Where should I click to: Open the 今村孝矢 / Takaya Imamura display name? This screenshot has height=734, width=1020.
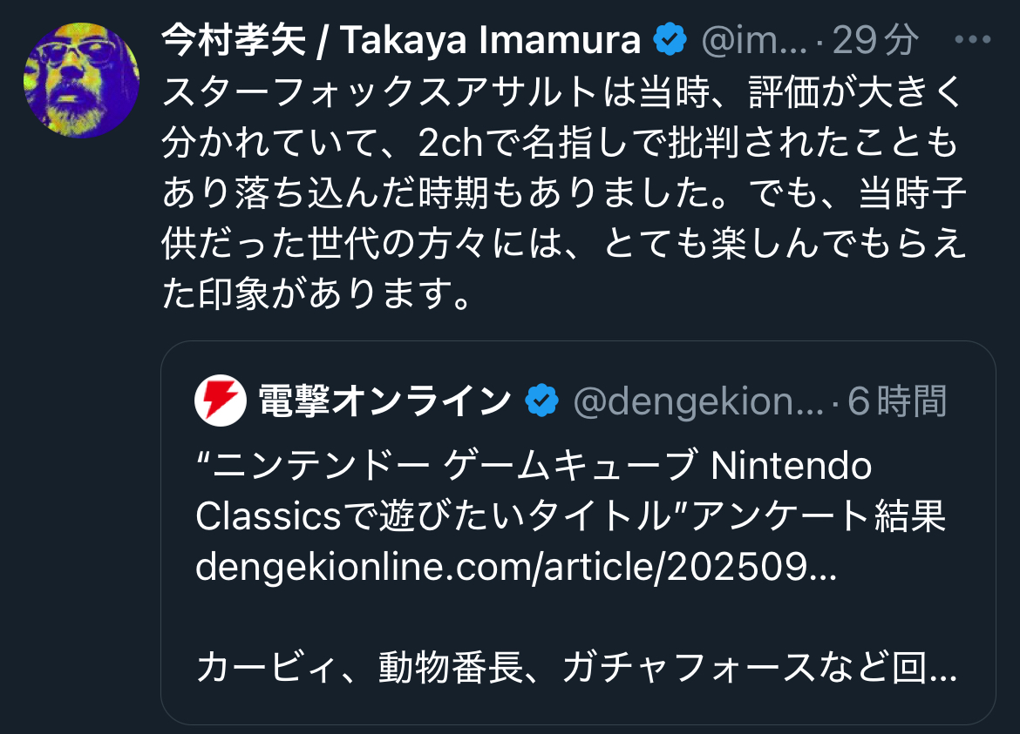pos(401,40)
